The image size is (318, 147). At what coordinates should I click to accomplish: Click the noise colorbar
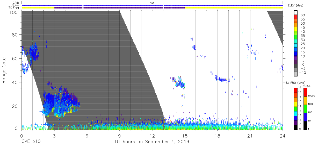click(x=305, y=109)
